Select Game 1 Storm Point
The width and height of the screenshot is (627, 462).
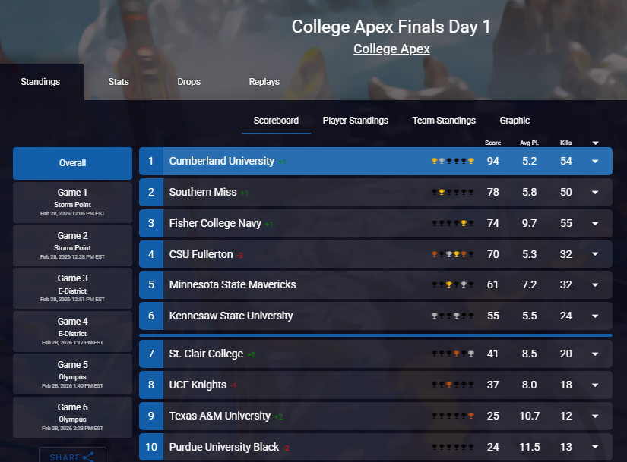[x=72, y=203]
